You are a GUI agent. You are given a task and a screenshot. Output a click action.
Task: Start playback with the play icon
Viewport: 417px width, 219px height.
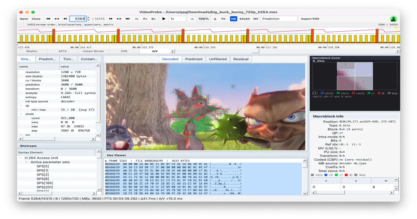coord(164,19)
